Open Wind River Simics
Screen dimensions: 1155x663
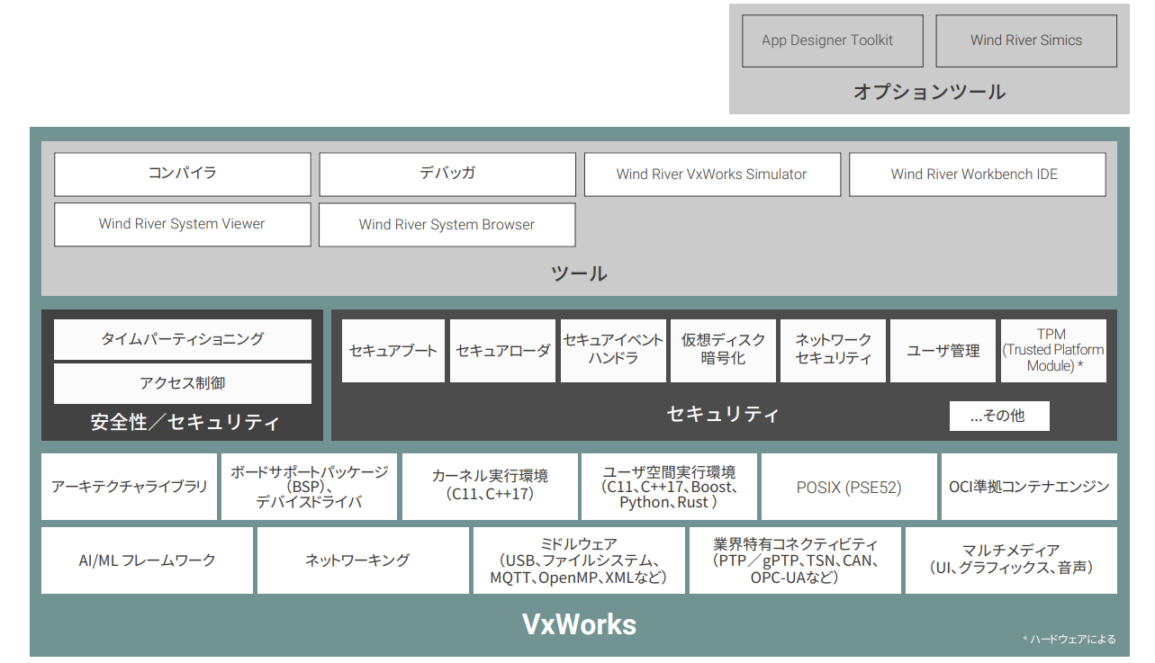1025,40
